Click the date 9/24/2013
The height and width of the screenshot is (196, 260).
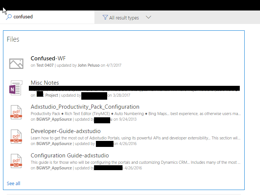(x=128, y=120)
